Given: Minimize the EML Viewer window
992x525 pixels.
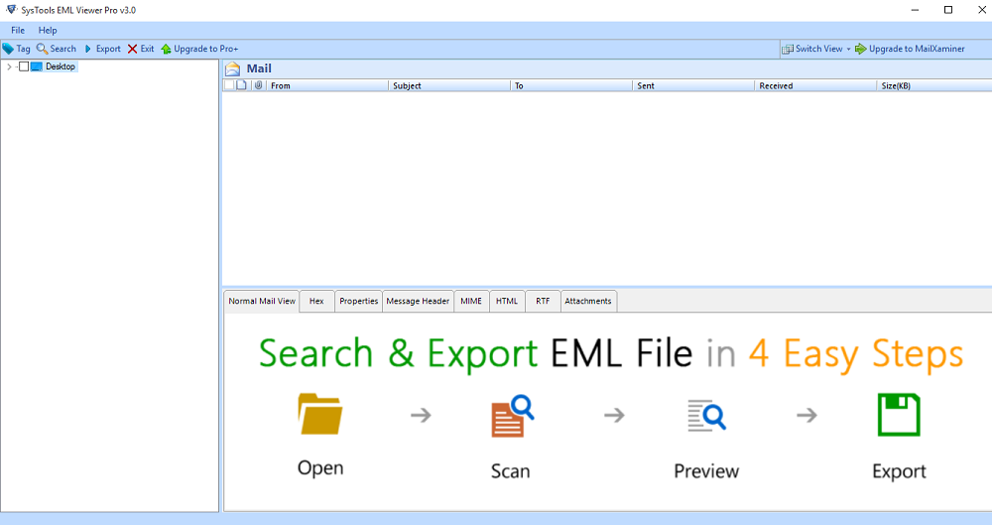Looking at the screenshot, I should pyautogui.click(x=915, y=10).
